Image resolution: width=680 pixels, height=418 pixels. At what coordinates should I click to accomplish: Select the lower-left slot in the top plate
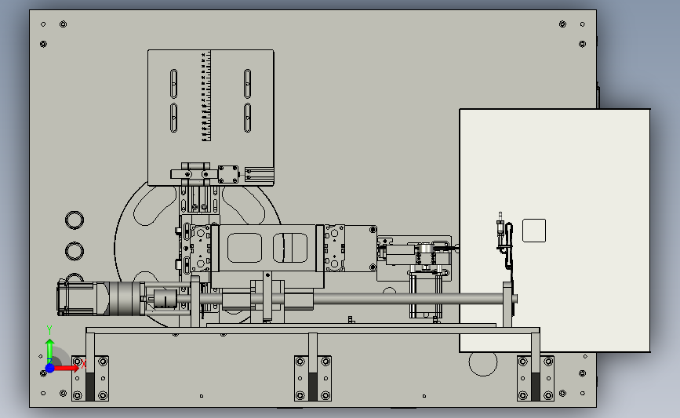[x=174, y=118]
